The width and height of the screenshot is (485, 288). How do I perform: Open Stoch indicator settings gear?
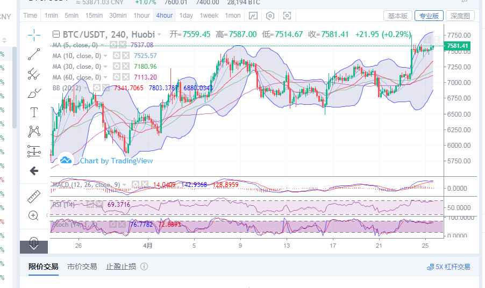click(x=113, y=224)
